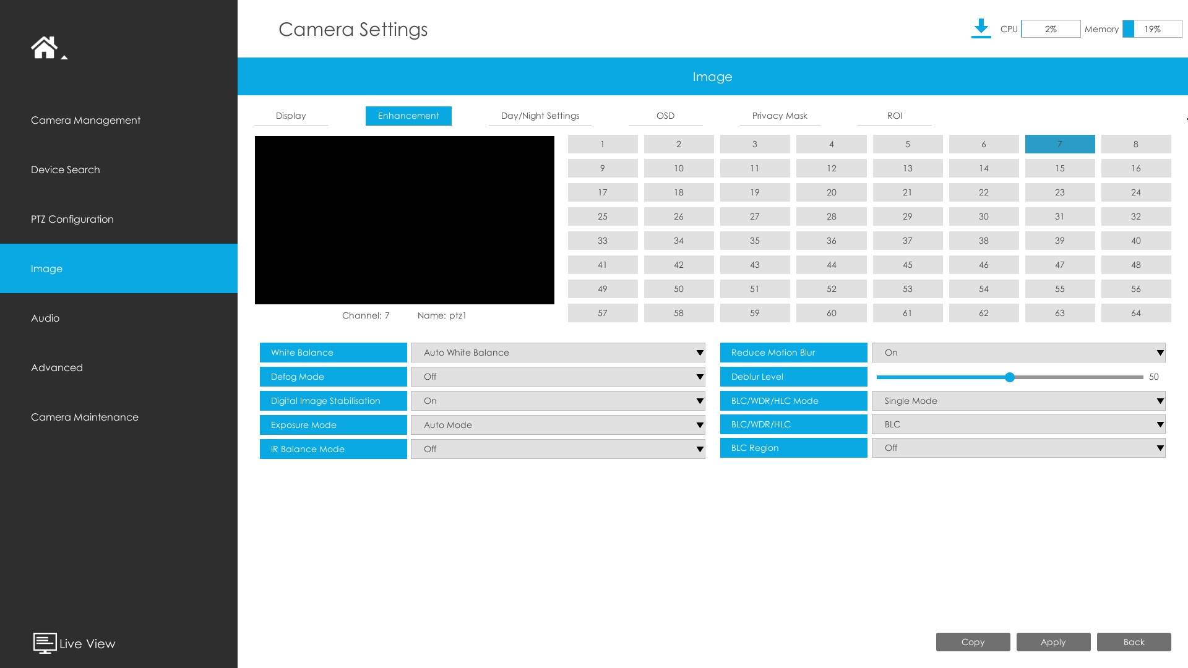Screen dimensions: 1188x668
Task: Click small arrow beside home icon
Action: coord(64,58)
